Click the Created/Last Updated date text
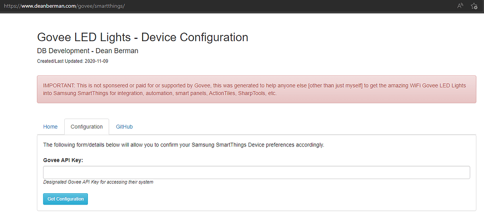 (x=72, y=61)
